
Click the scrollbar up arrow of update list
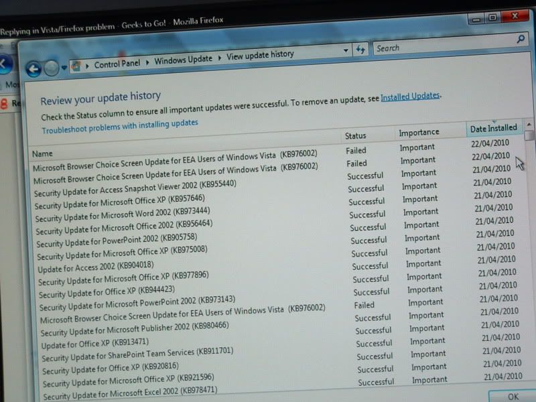tap(529, 124)
